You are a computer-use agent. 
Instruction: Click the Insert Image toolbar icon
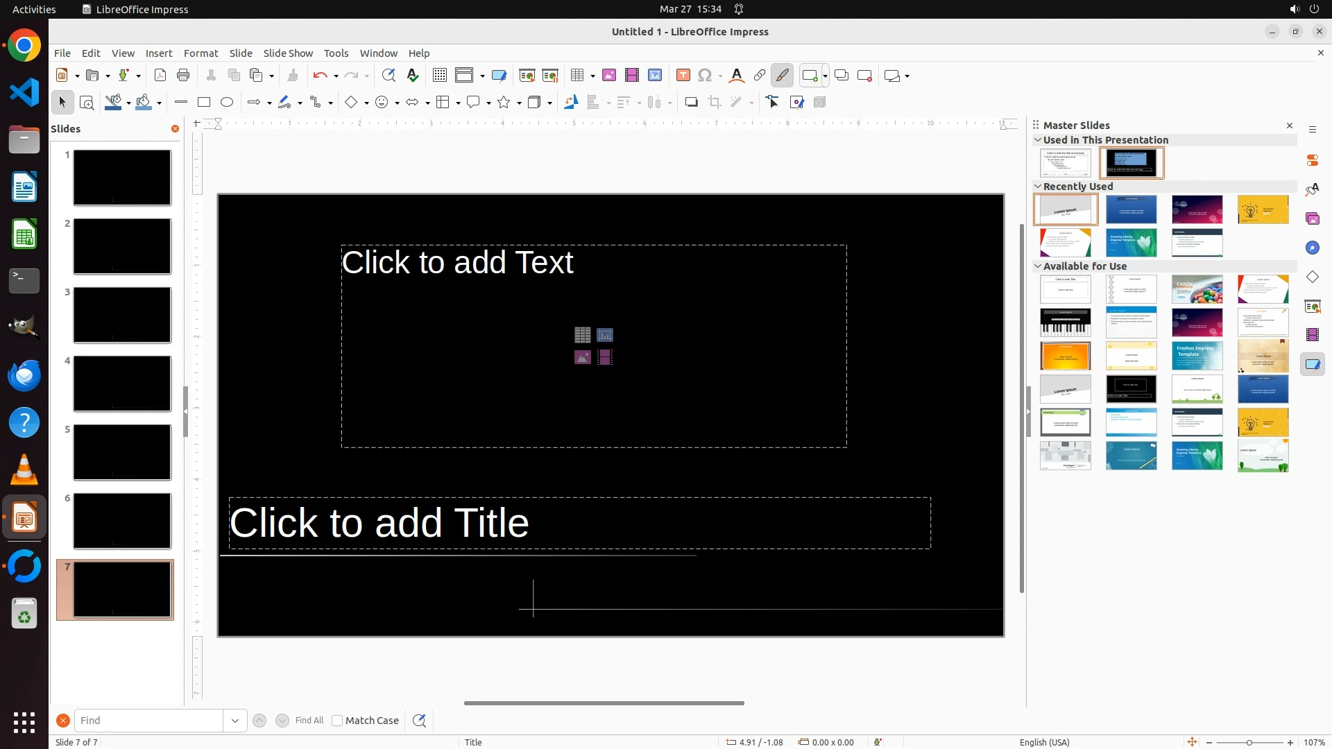(609, 76)
